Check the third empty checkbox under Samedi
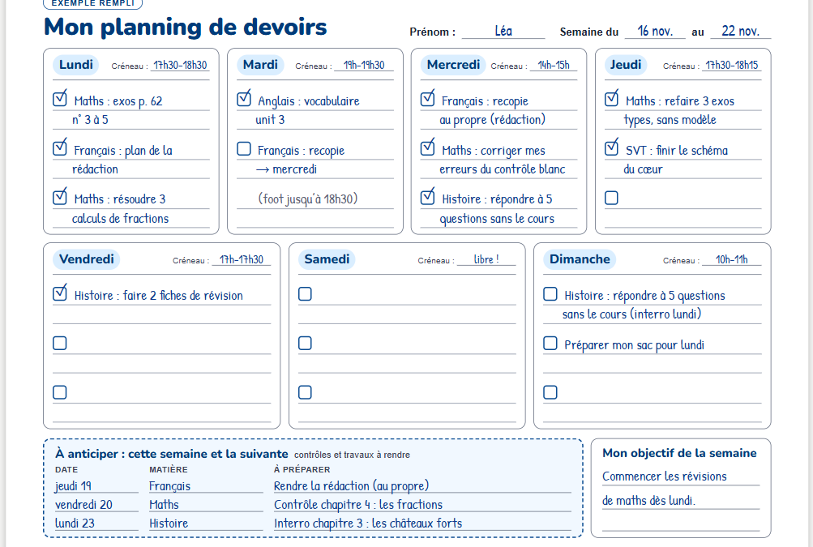The width and height of the screenshot is (813, 547). pos(305,392)
